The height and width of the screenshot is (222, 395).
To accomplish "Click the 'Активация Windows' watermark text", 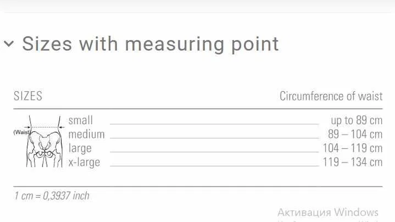I will pyautogui.click(x=328, y=213).
